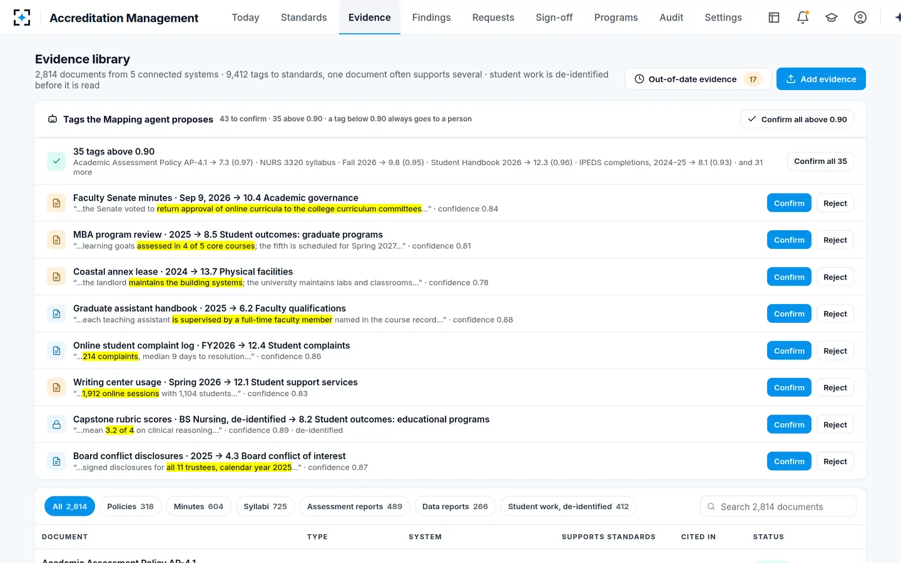Click document icon beside Board conflict disclosures
The image size is (901, 563).
[56, 462]
